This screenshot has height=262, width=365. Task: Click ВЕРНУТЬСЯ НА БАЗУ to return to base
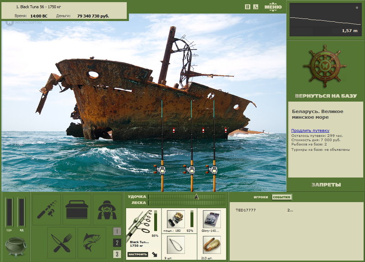(x=326, y=96)
